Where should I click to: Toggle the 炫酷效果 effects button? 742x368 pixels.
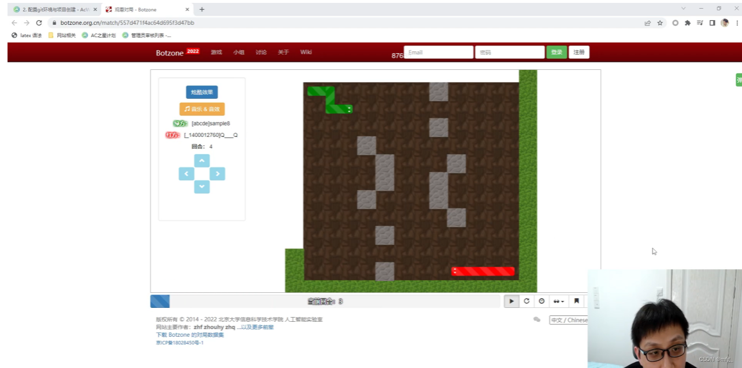click(x=202, y=92)
